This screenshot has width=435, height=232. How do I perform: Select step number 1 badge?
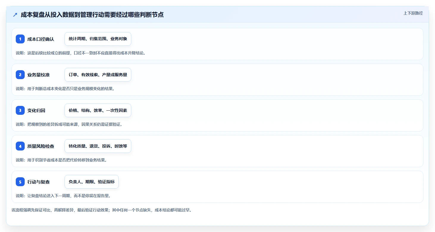(20, 39)
